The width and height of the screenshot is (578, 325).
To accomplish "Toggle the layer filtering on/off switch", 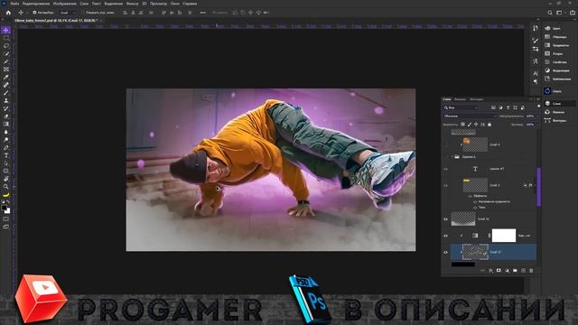I will pos(538,107).
